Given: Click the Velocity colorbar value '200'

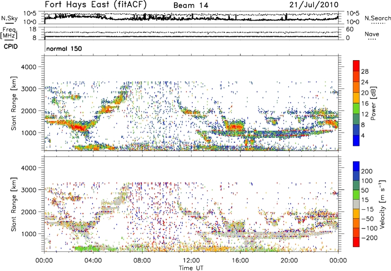Looking at the screenshot, I should tap(367, 171).
